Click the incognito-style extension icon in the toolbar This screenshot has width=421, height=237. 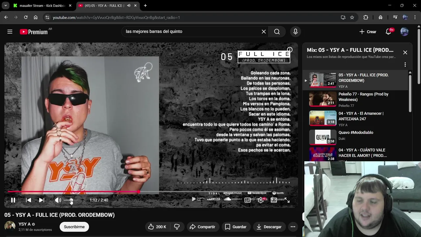tap(381, 17)
